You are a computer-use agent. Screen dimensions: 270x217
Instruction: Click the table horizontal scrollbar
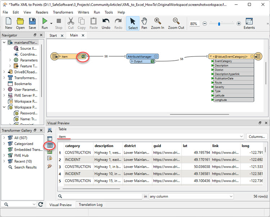(x=91, y=189)
